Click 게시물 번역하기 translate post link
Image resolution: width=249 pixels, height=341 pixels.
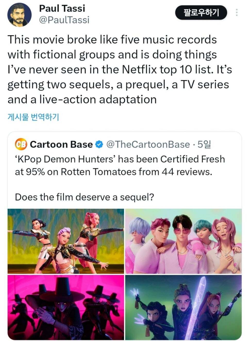(34, 117)
